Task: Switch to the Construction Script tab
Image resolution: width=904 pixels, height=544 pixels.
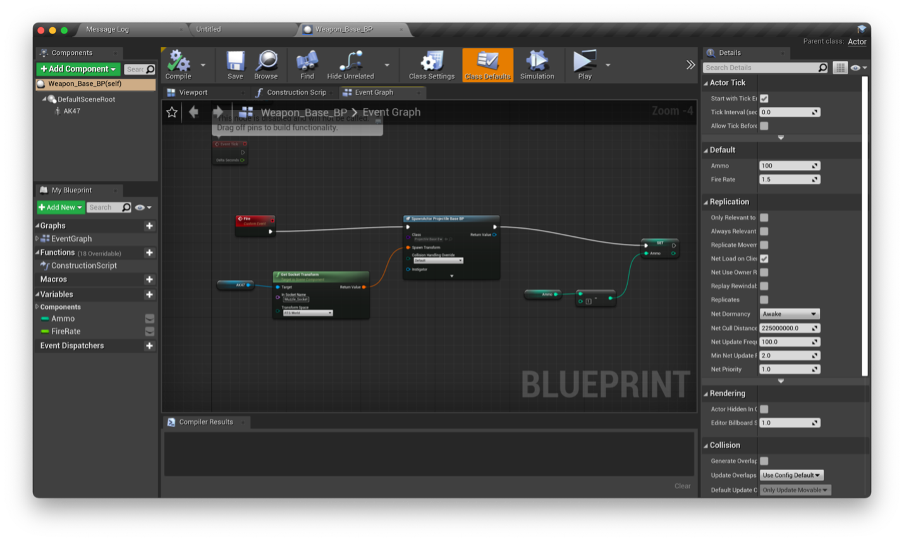Action: coord(296,93)
